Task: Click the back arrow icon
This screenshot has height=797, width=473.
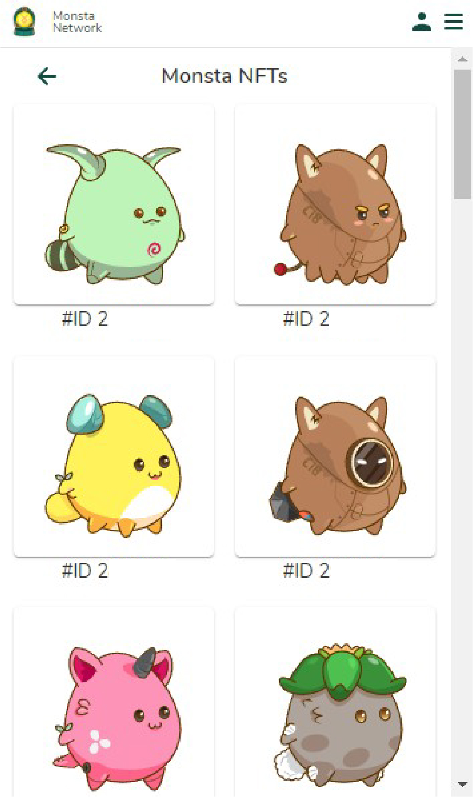Action: click(x=47, y=76)
